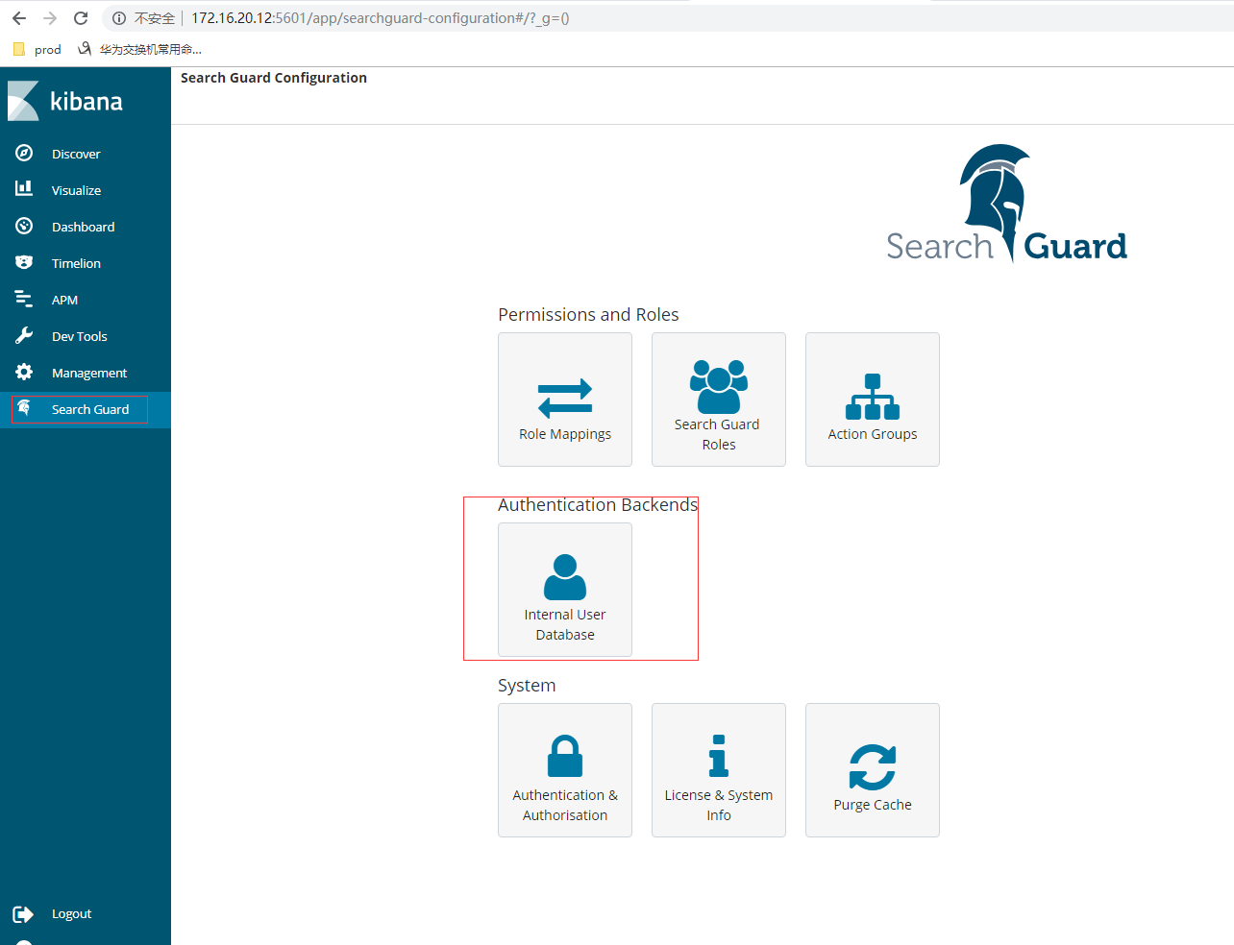The image size is (1234, 945).
Task: Click the Kibana logo icon
Action: coord(23,101)
